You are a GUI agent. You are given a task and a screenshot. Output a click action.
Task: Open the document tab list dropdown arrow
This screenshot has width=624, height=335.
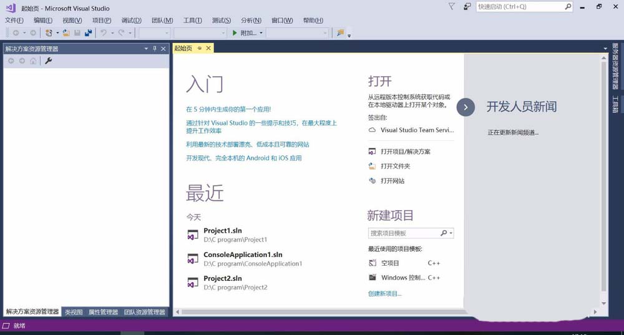pyautogui.click(x=605, y=49)
